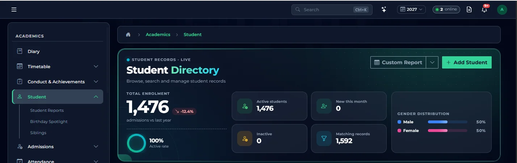This screenshot has height=163, width=517.
Task: Click the Student Directory heading
Action: point(173,70)
